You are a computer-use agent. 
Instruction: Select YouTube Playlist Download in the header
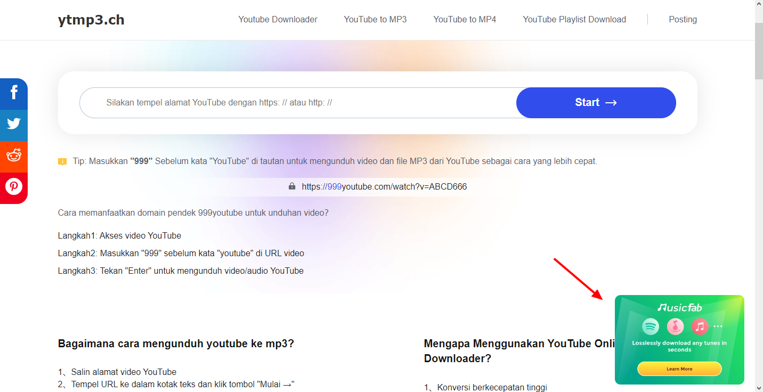tap(574, 20)
